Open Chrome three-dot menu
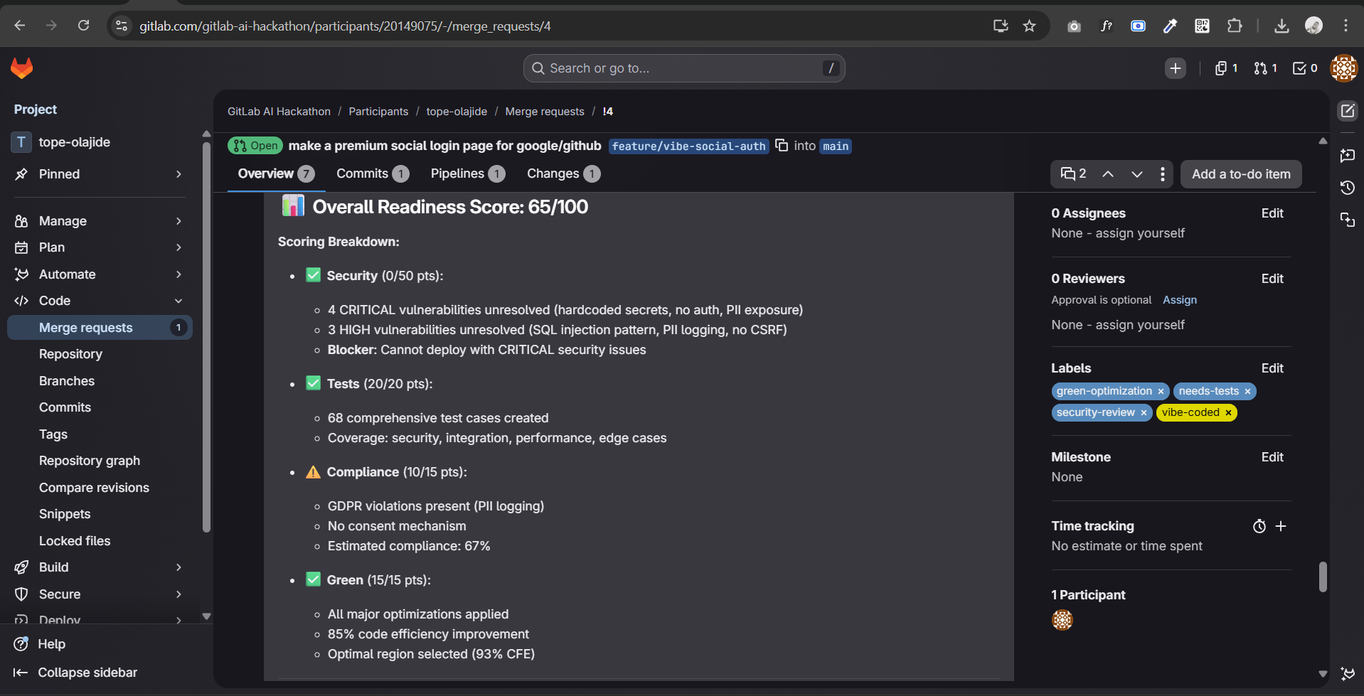This screenshot has height=696, width=1364. pyautogui.click(x=1346, y=26)
